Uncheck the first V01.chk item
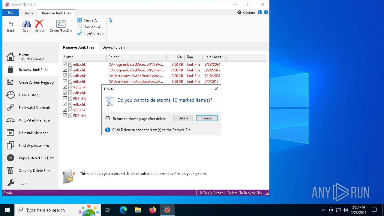This screenshot has width=384, height=216. (x=65, y=87)
